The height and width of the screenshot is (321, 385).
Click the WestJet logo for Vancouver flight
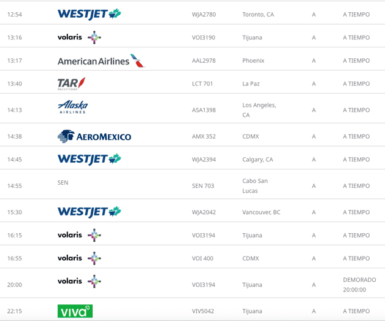[x=89, y=212]
